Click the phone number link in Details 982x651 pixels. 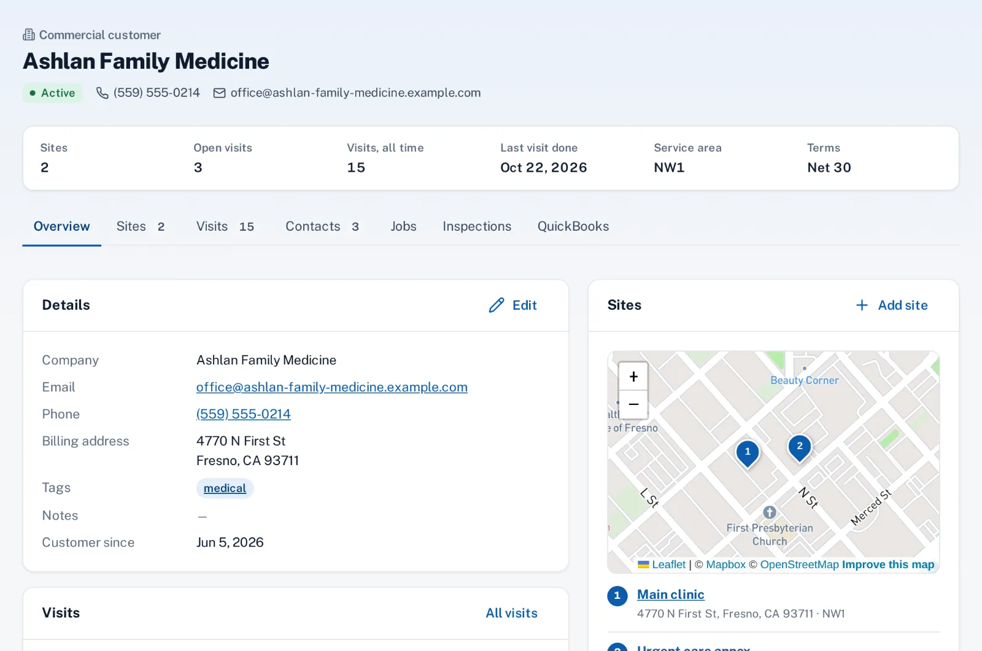tap(243, 414)
